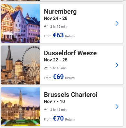The height and width of the screenshot is (128, 126).
Task: Open the Brussels Charleroi destination title
Action: [70, 95]
